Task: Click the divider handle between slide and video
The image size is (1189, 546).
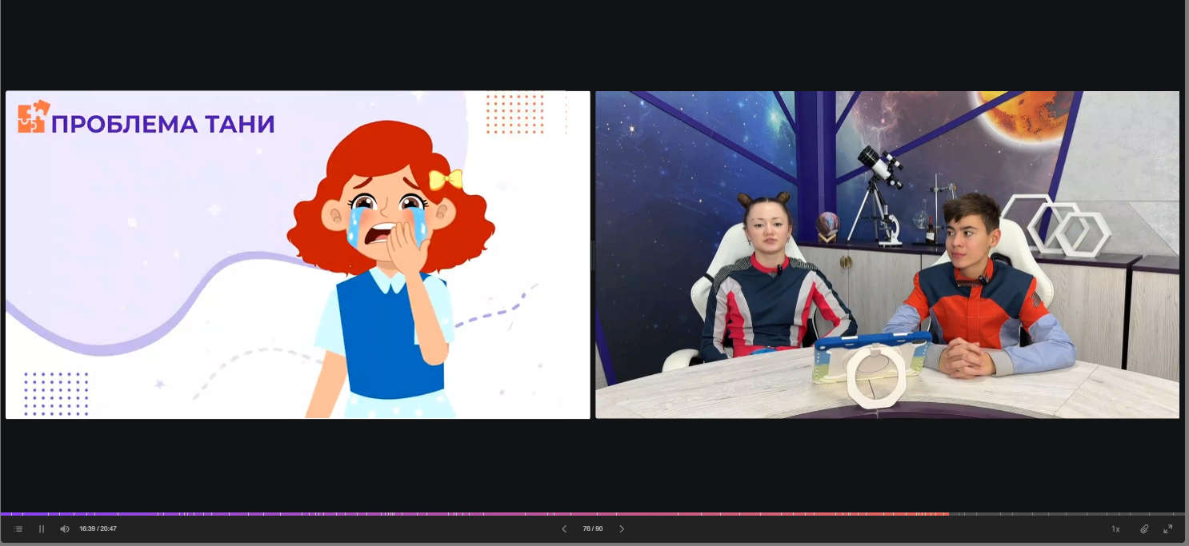Action: click(593, 255)
